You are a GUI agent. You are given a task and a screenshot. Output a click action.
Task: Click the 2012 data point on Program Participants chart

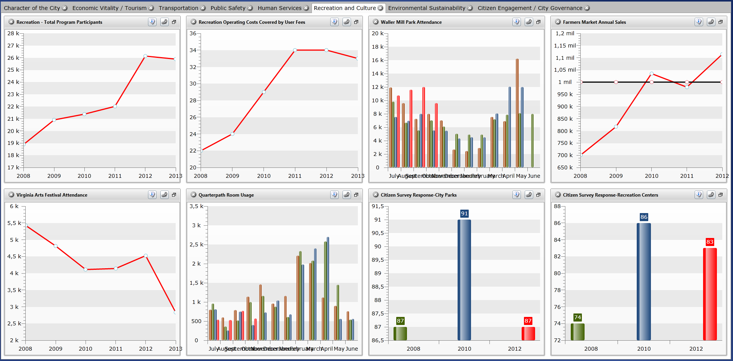click(145, 56)
